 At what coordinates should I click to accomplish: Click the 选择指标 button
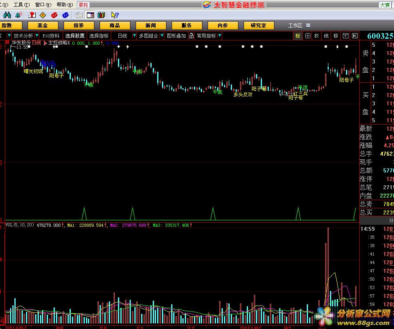point(99,36)
